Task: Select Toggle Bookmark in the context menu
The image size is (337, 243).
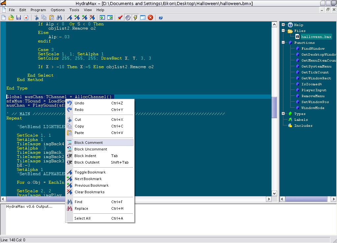Action: (90, 172)
